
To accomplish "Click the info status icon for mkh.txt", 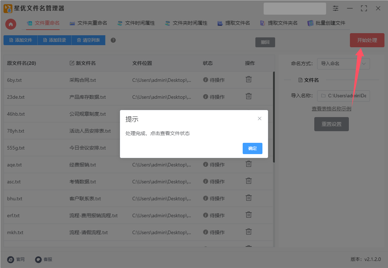I will (x=205, y=232).
